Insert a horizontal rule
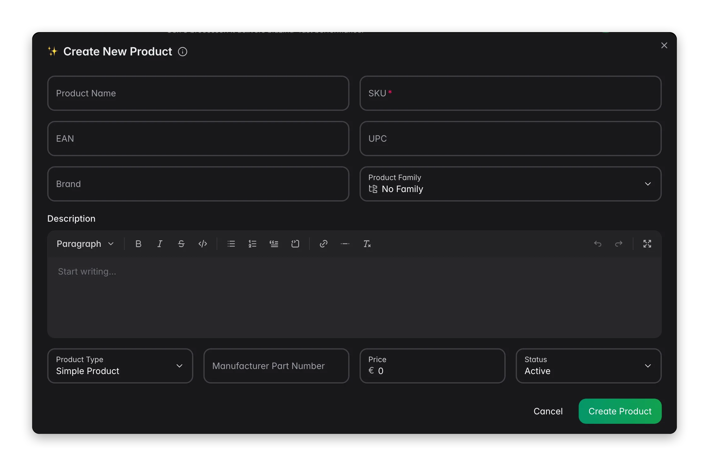 coord(345,244)
